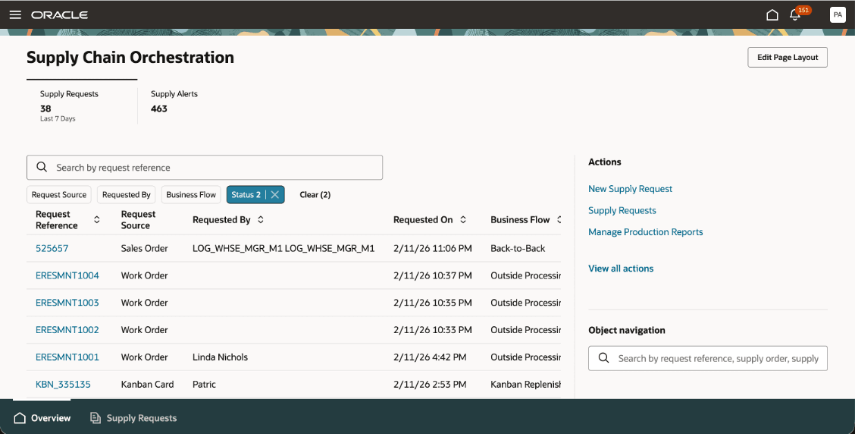Remove the Status 2 filter with X
Screen dimensions: 855x434
275,194
